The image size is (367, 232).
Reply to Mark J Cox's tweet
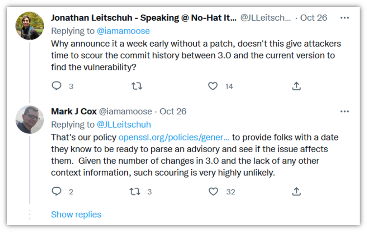pos(57,192)
